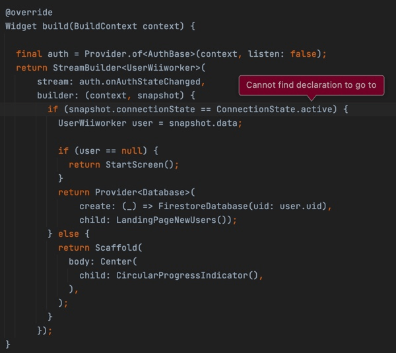
Task: Click the Center widget name
Action: (116, 261)
